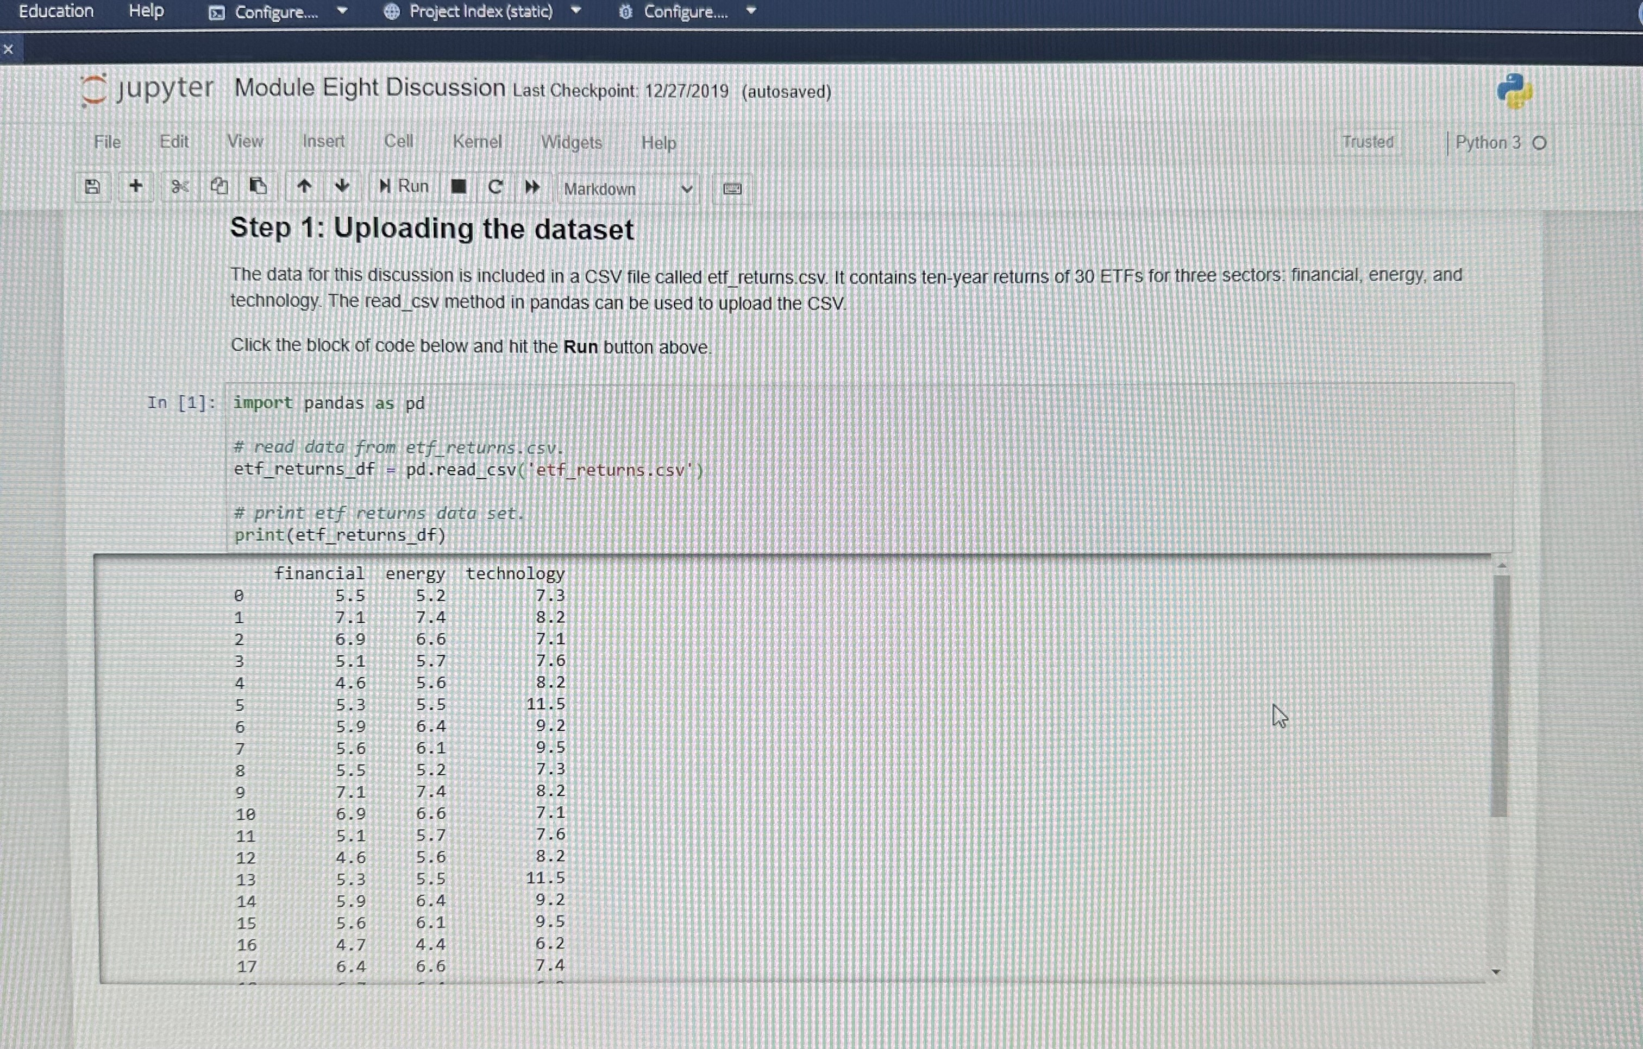Open the Kernel menu
The image size is (1643, 1049).
point(477,142)
